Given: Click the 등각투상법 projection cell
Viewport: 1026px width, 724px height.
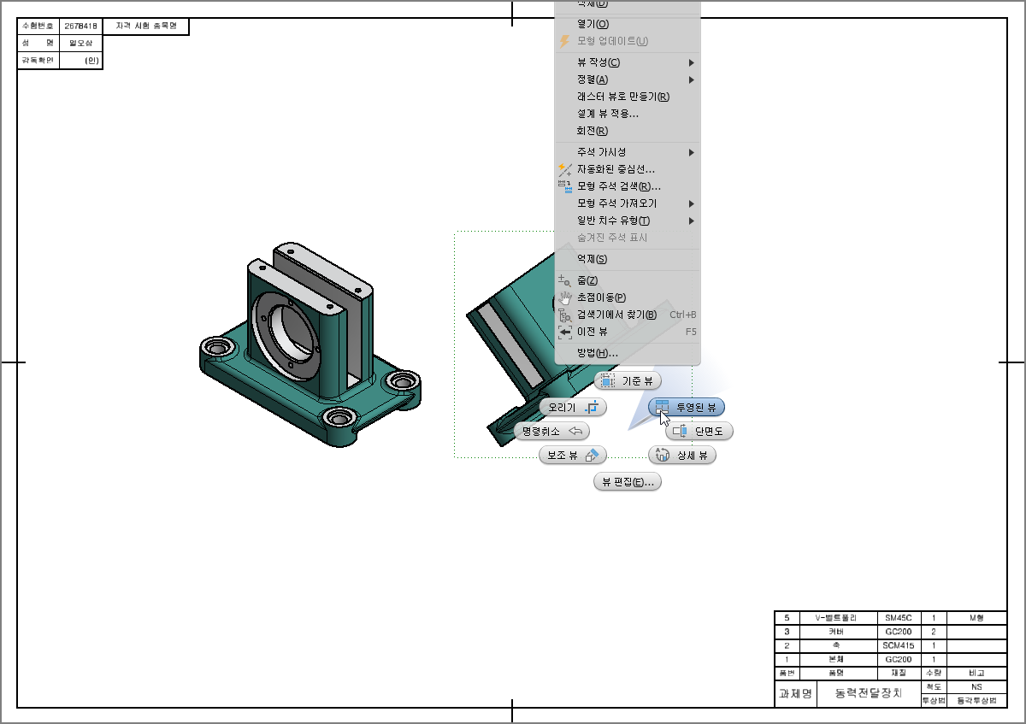Looking at the screenshot, I should click(976, 700).
